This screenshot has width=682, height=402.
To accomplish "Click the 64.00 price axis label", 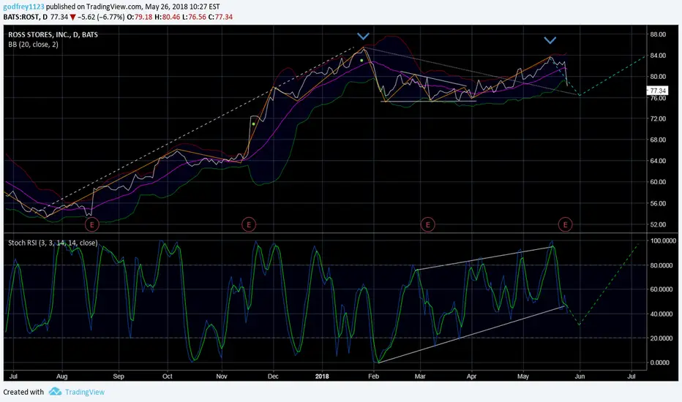I will pos(658,161).
